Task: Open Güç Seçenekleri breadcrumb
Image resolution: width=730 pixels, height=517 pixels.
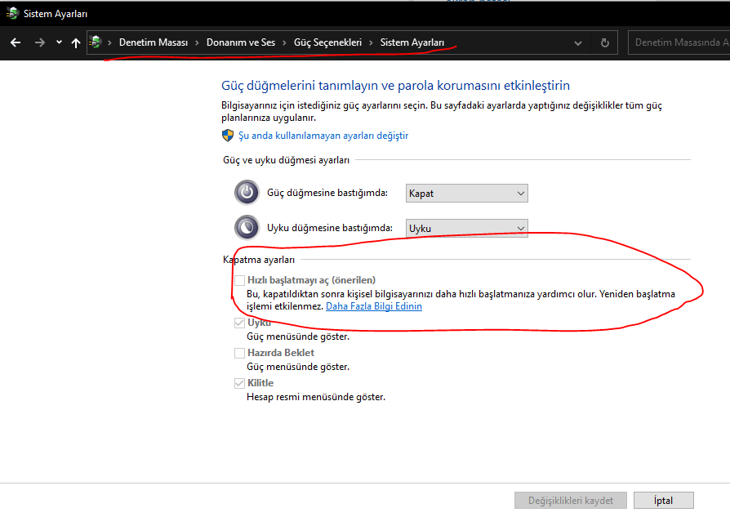Action: pyautogui.click(x=327, y=42)
